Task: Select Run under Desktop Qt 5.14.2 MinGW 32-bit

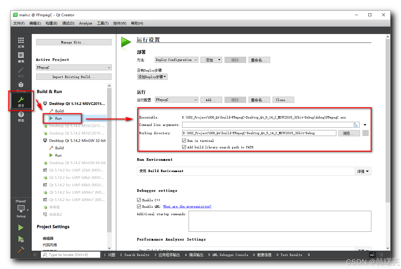Action: pyautogui.click(x=58, y=155)
